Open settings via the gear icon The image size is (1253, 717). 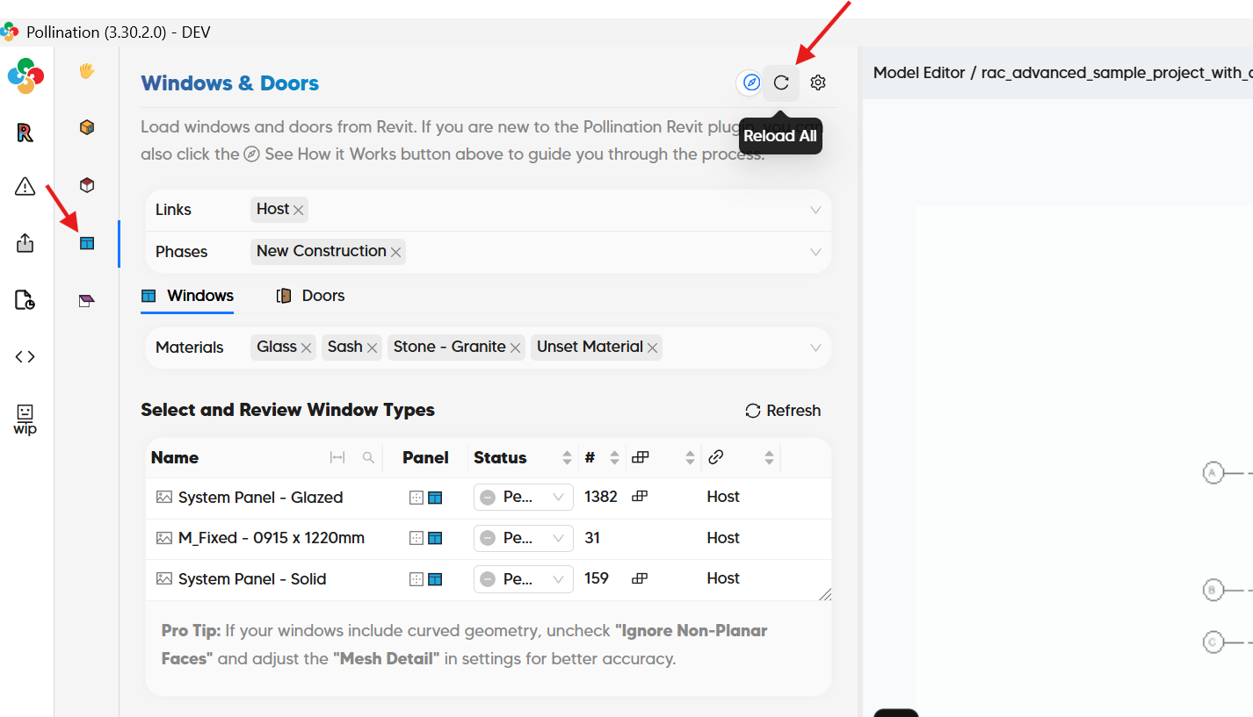818,82
